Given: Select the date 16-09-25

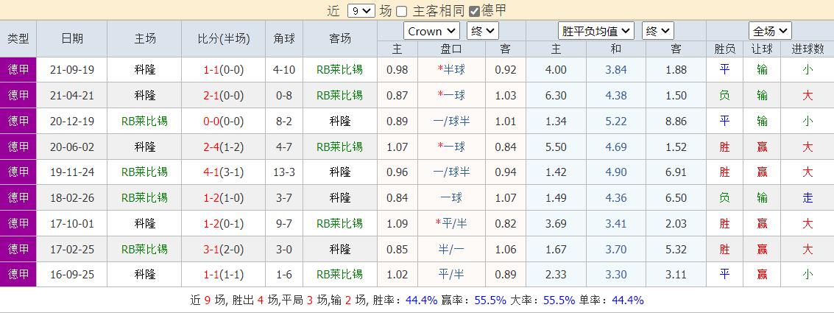Looking at the screenshot, I should [72, 274].
